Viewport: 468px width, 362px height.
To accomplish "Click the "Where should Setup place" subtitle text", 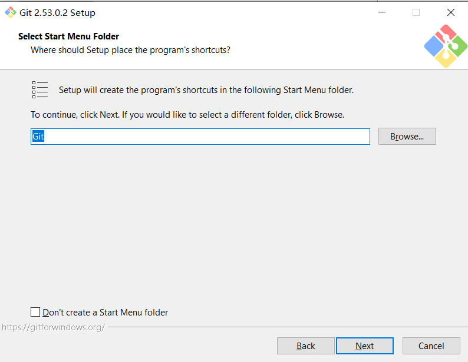I will [x=130, y=50].
